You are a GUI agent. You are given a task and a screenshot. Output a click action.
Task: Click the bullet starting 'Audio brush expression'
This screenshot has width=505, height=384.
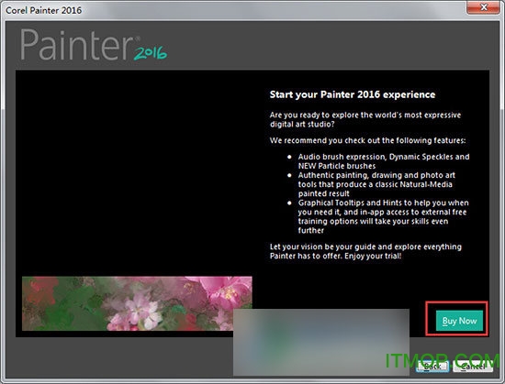pos(383,161)
